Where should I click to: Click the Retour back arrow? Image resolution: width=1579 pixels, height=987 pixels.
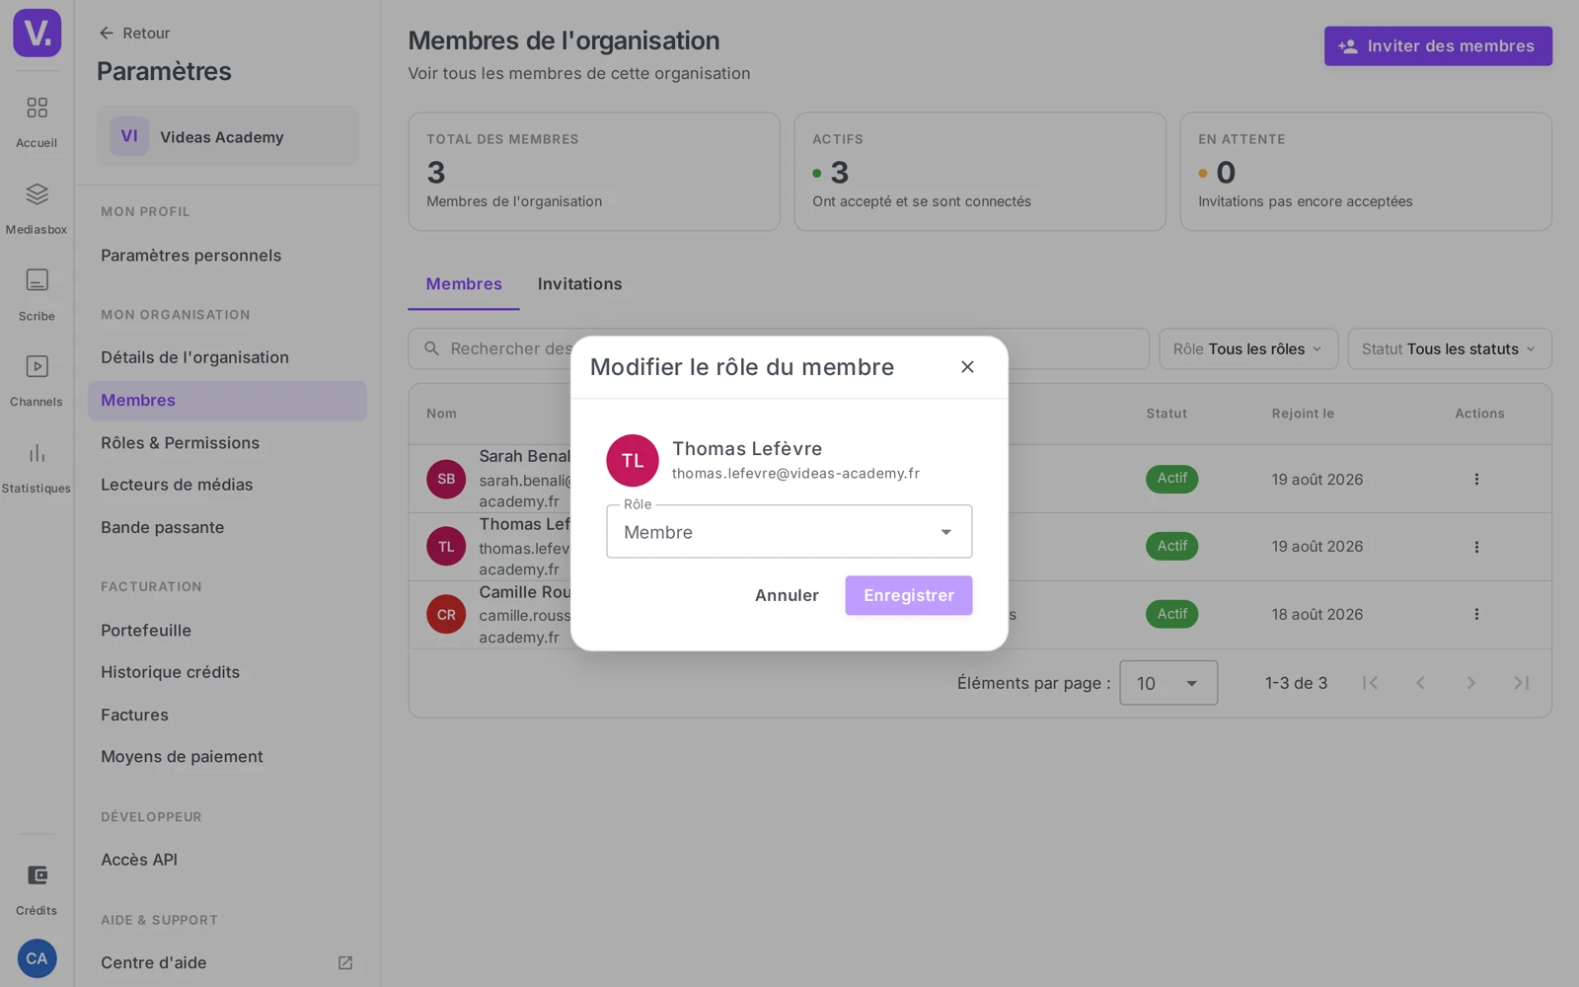(107, 33)
